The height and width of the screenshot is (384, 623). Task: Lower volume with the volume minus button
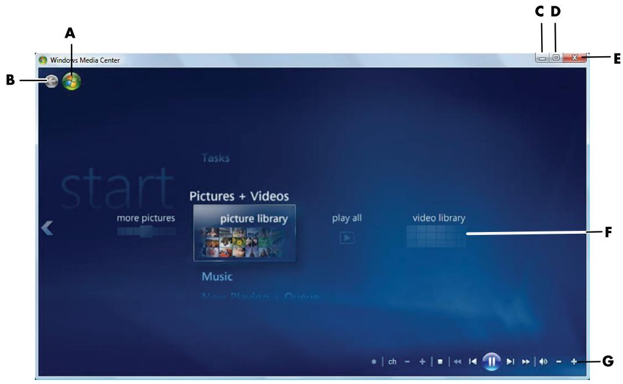point(559,362)
